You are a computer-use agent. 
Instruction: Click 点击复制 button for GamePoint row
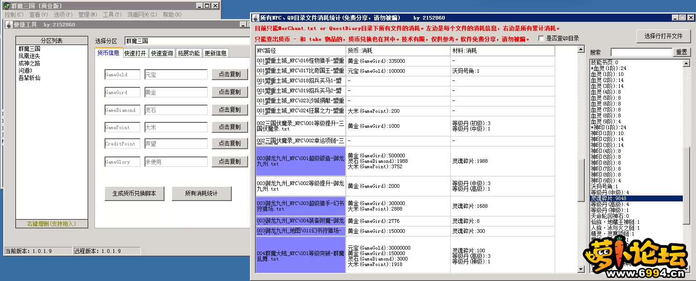[x=229, y=127]
